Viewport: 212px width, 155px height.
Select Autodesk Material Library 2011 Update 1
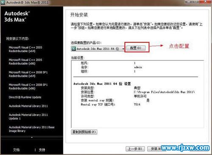click(28, 116)
